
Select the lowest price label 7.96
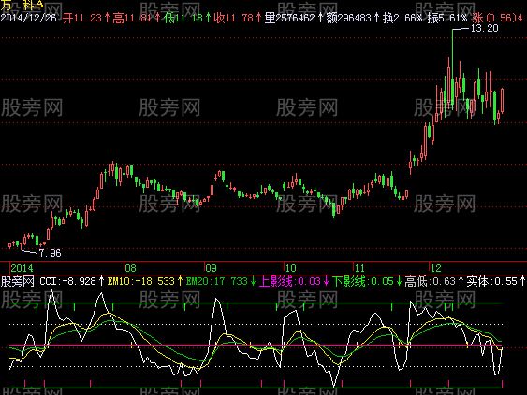coord(50,253)
